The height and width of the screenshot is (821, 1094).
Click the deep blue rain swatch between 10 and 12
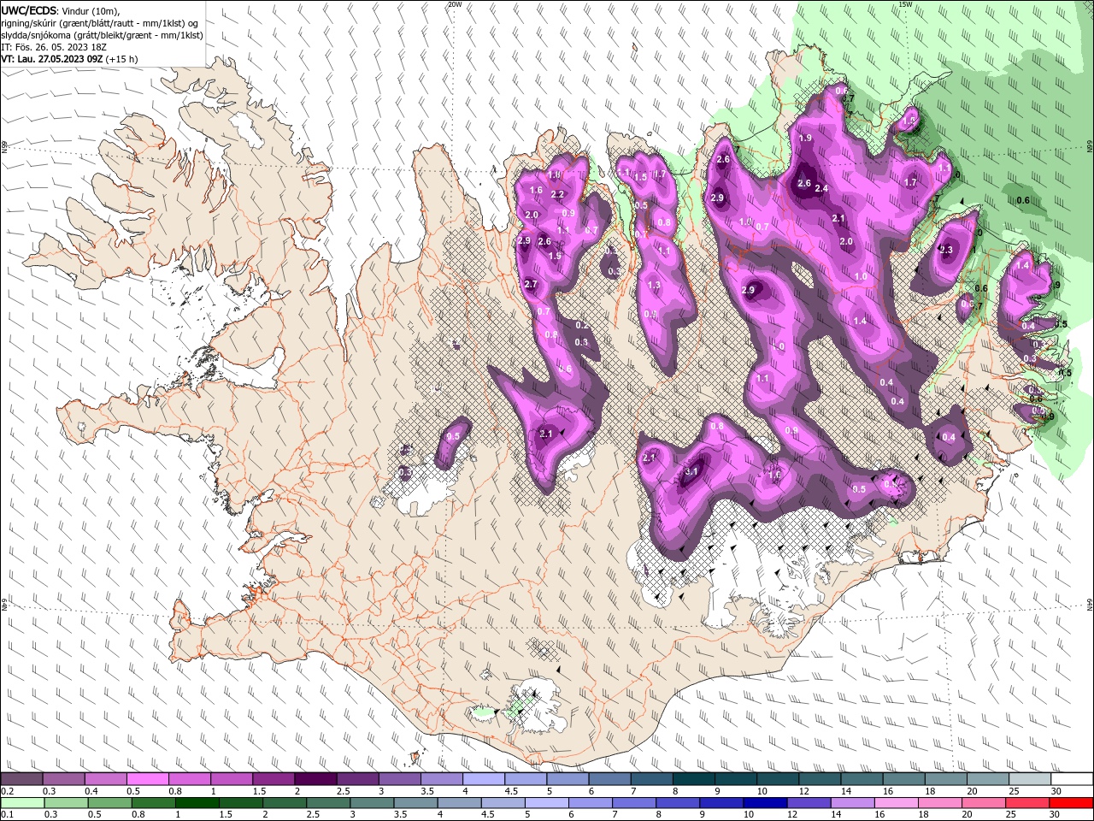764,803
